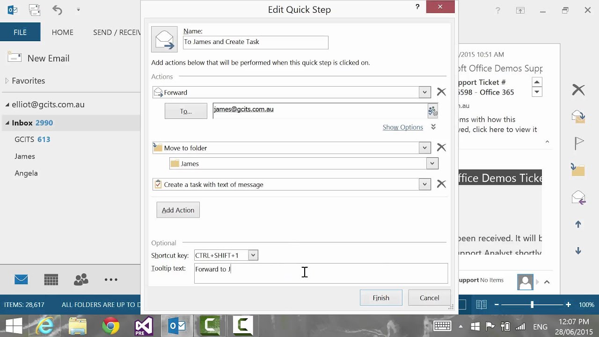Collapse the Inbox folder tree
599x337 pixels.
(x=7, y=123)
